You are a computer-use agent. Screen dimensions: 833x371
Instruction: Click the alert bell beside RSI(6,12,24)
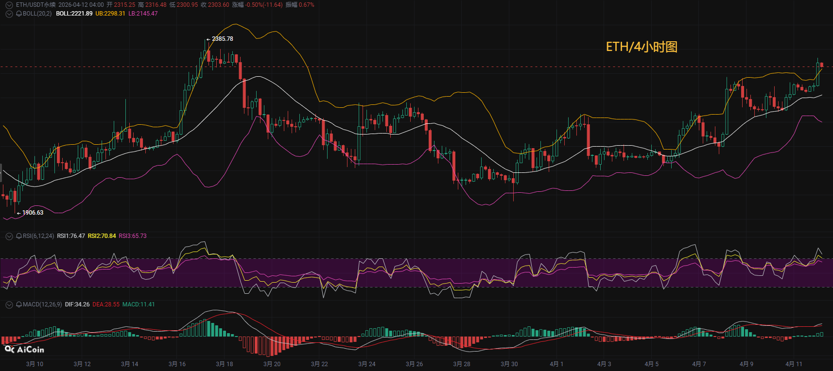[19, 236]
